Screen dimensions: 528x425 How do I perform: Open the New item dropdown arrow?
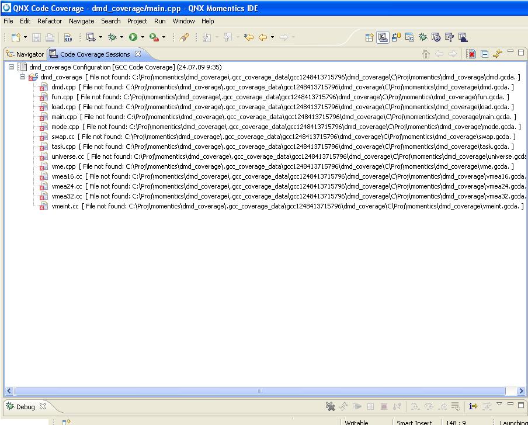click(x=25, y=37)
